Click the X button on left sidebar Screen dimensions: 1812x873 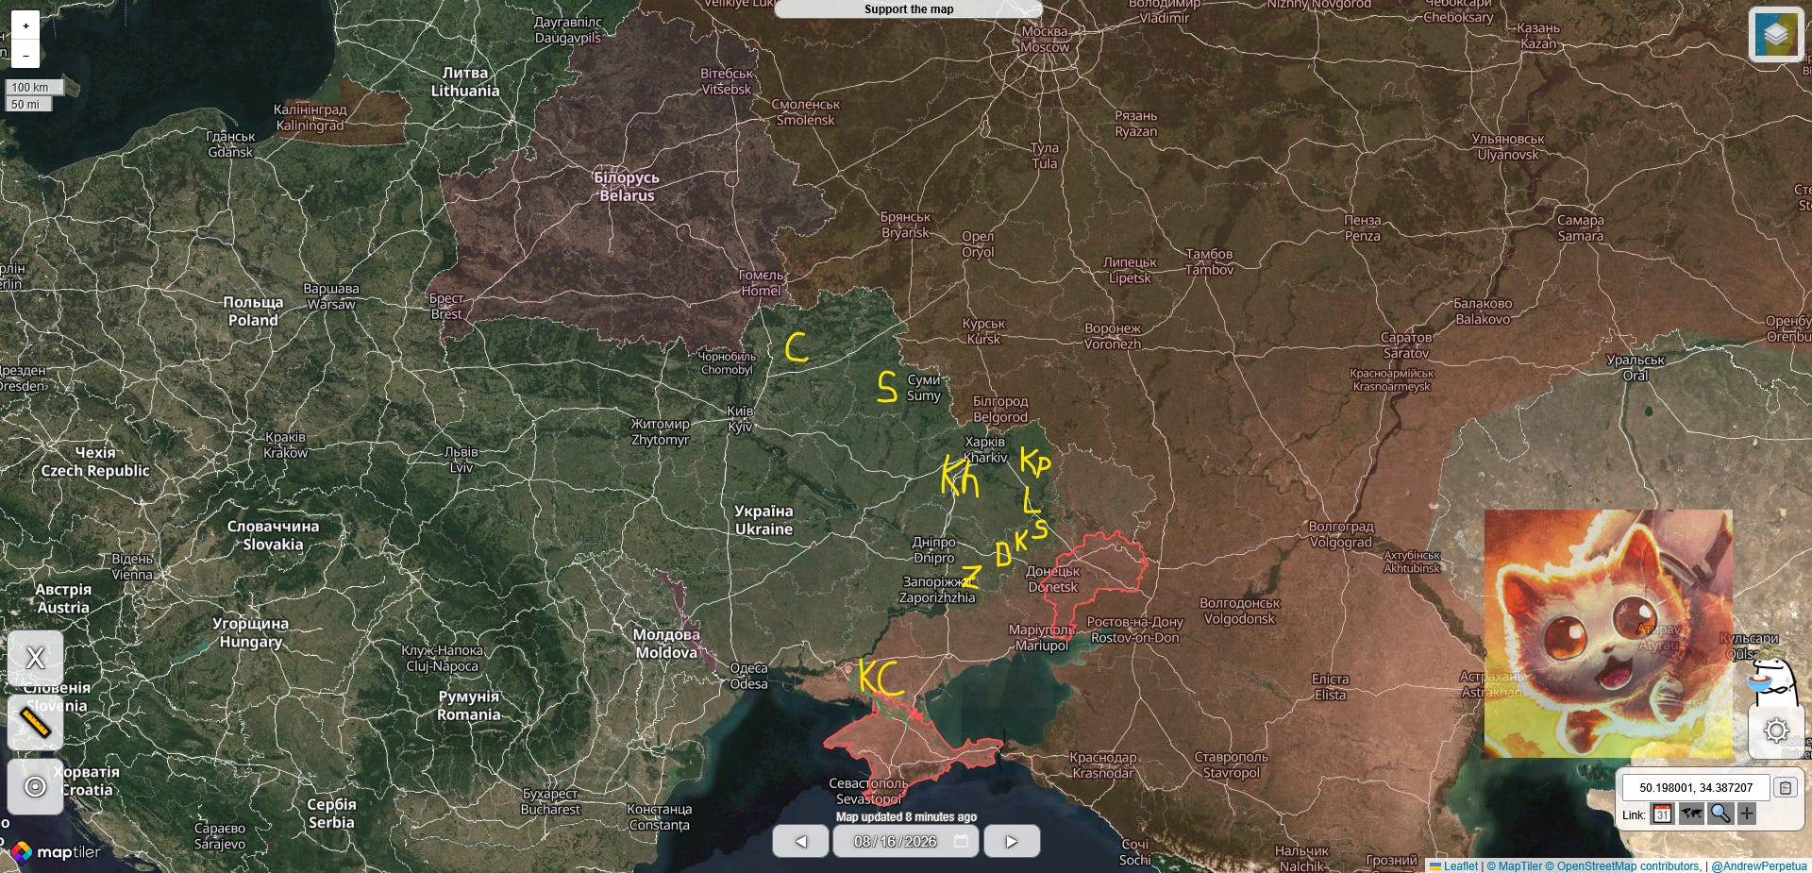36,658
